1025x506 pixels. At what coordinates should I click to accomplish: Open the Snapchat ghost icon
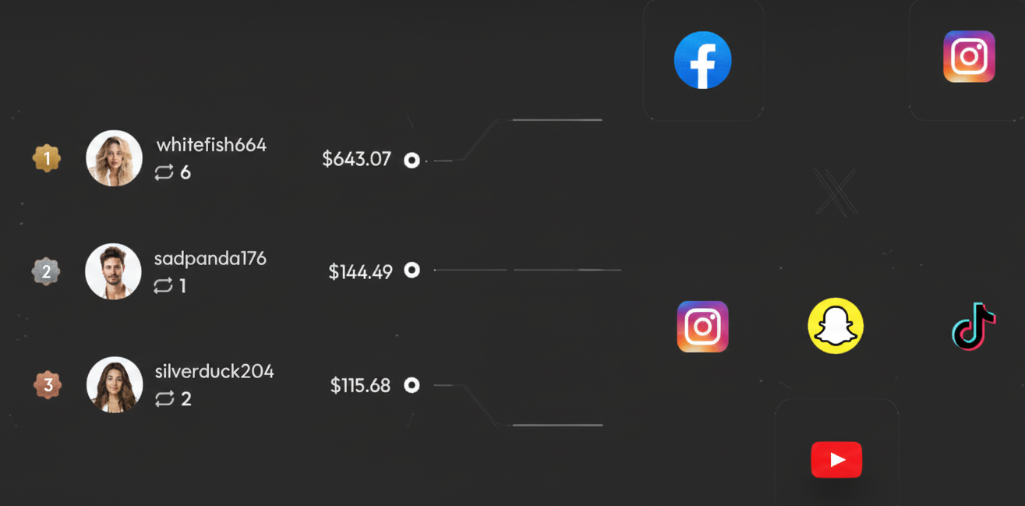click(x=836, y=326)
